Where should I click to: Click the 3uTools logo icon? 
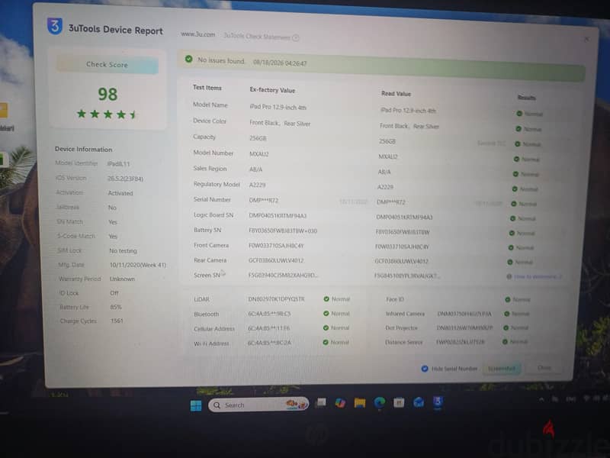point(54,27)
